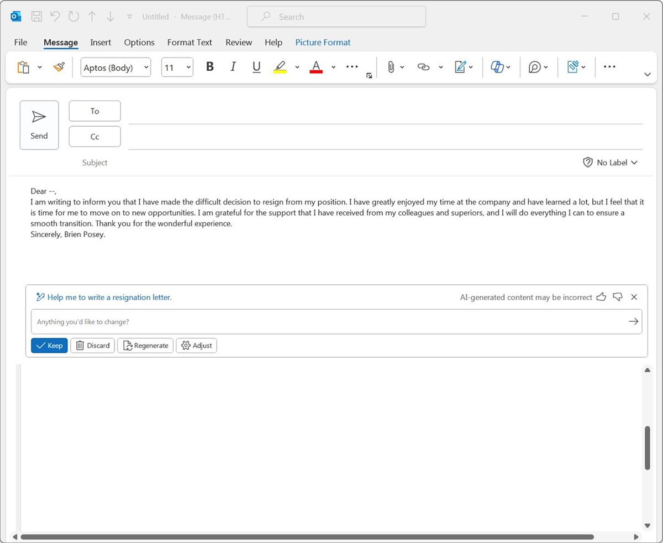
Task: Click the 'Anything you'd like to change?' field
Action: 221,321
